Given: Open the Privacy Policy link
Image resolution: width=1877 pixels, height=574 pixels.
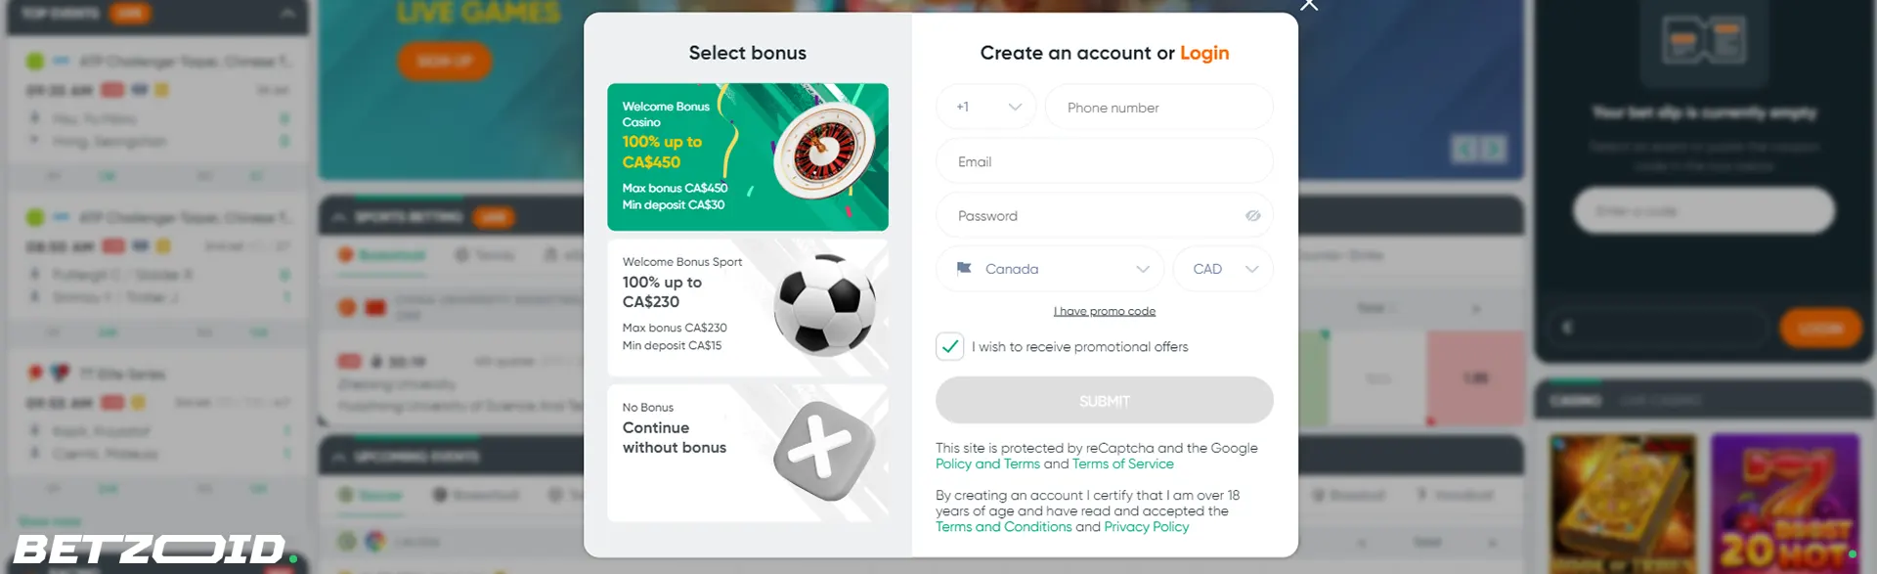Looking at the screenshot, I should click(1146, 526).
